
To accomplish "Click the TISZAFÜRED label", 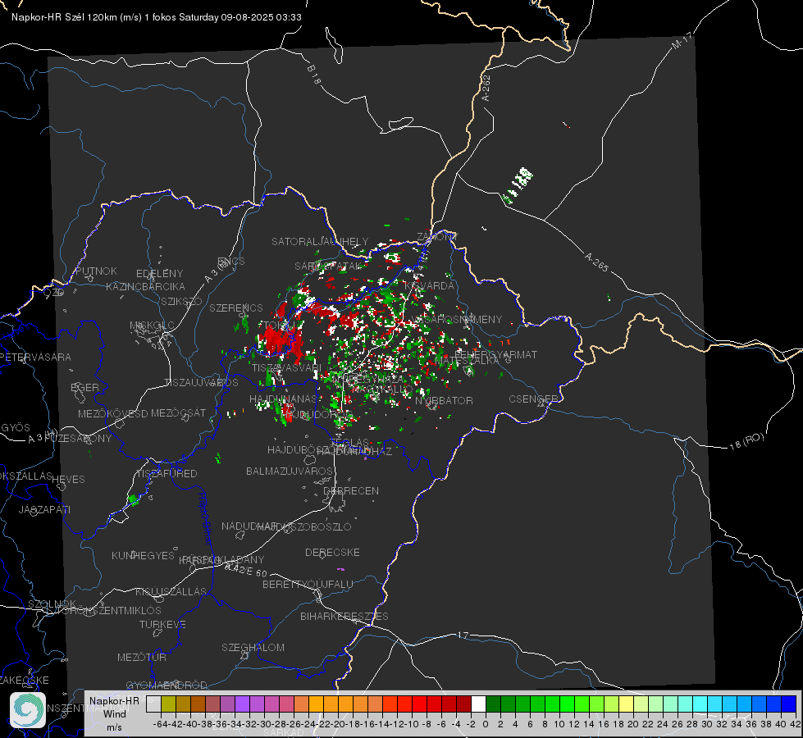I will click(x=167, y=473).
